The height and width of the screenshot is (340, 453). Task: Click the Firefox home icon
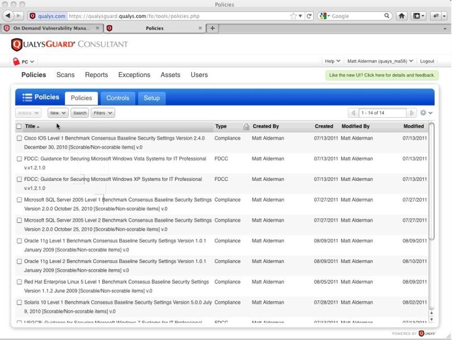(402, 16)
